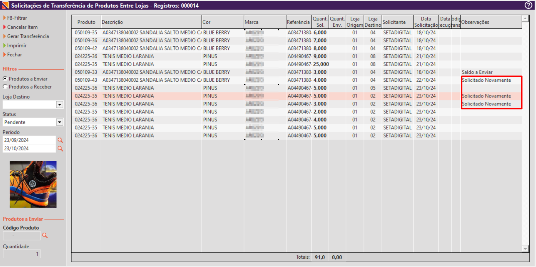Click totals value 0,00
The width and height of the screenshot is (536, 267).
pos(337,257)
